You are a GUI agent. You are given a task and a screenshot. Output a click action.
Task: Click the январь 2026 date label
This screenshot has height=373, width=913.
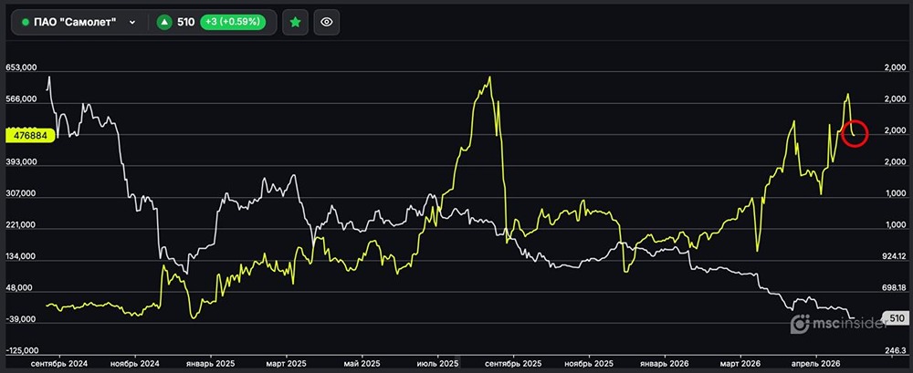(665, 363)
